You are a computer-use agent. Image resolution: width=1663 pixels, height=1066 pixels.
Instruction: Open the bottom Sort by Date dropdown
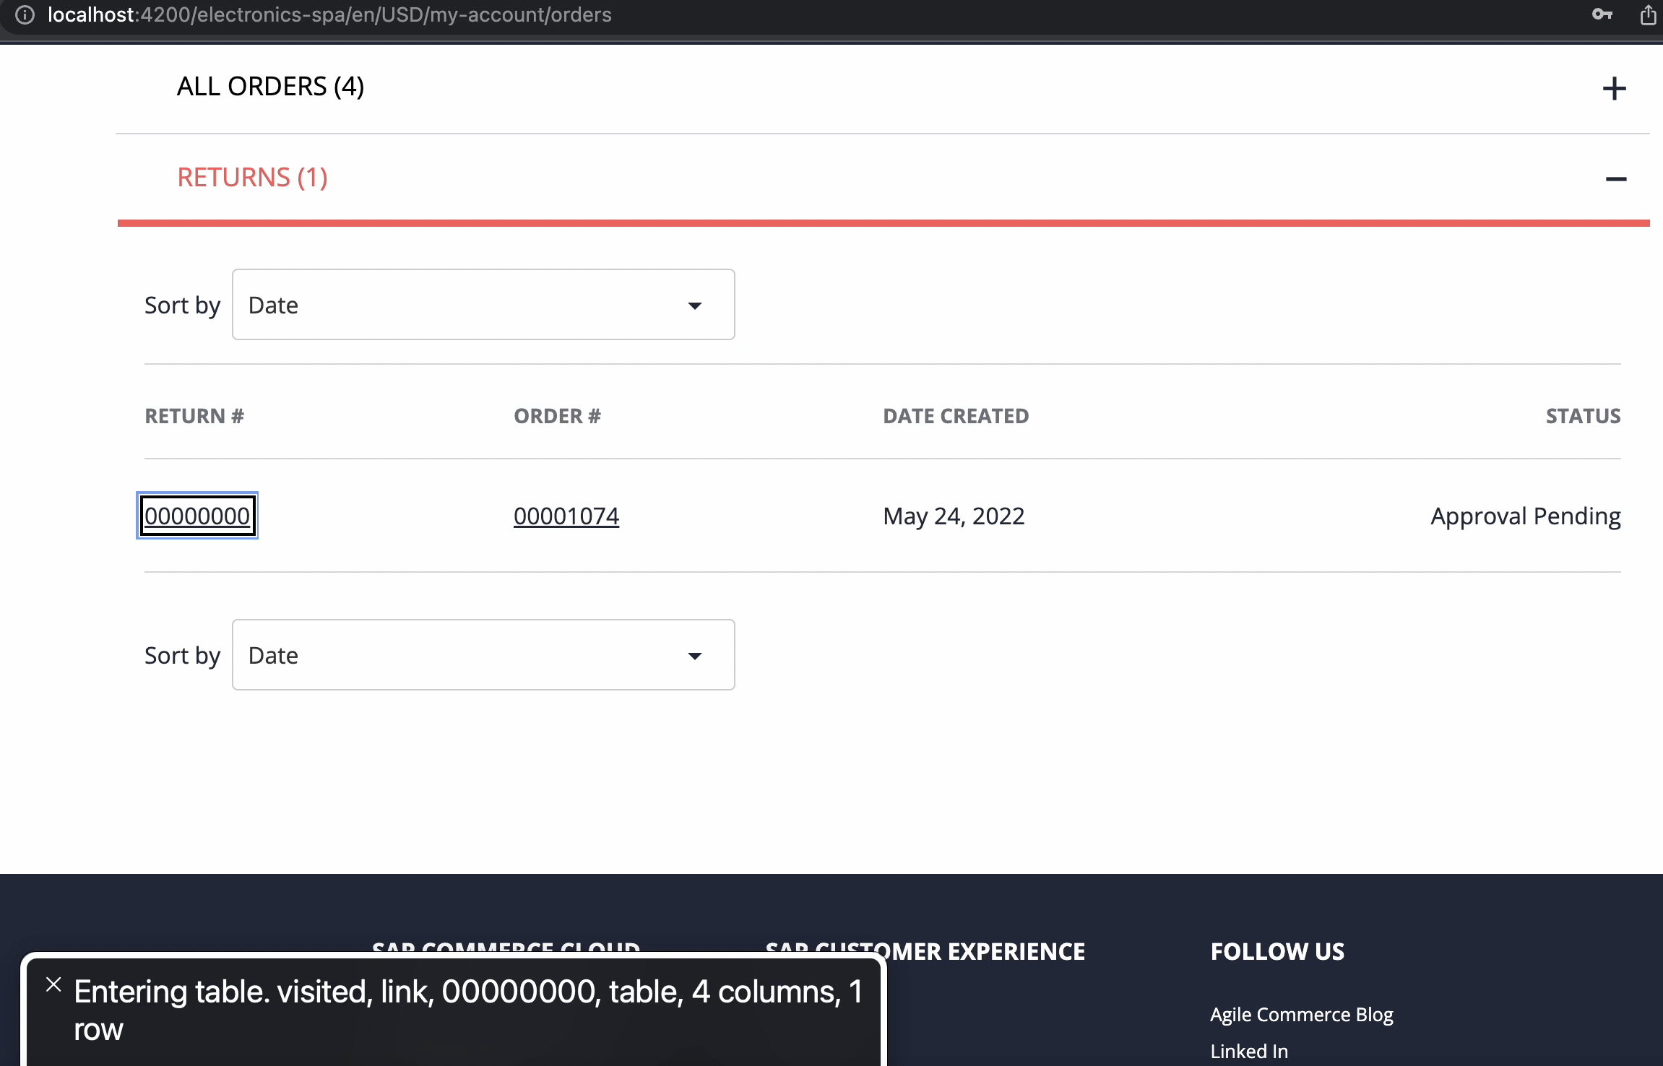483,655
